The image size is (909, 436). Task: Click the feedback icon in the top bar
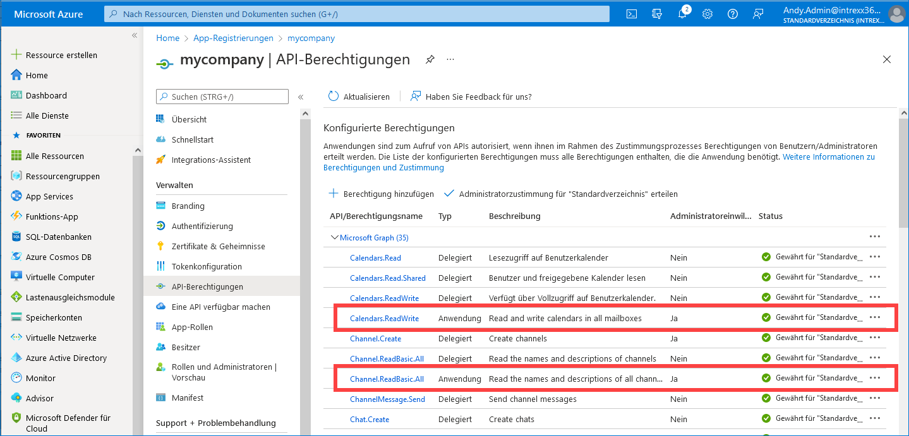tap(758, 14)
